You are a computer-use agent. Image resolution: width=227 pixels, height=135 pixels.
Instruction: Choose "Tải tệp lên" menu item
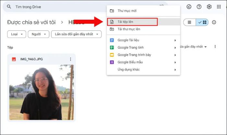click(143, 22)
